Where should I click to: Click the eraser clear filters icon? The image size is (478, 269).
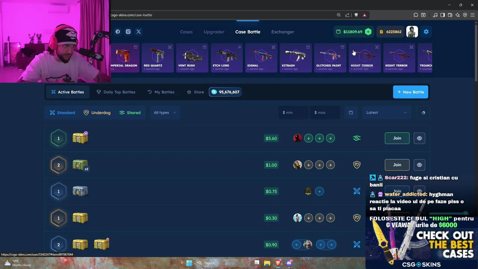pyautogui.click(x=423, y=112)
